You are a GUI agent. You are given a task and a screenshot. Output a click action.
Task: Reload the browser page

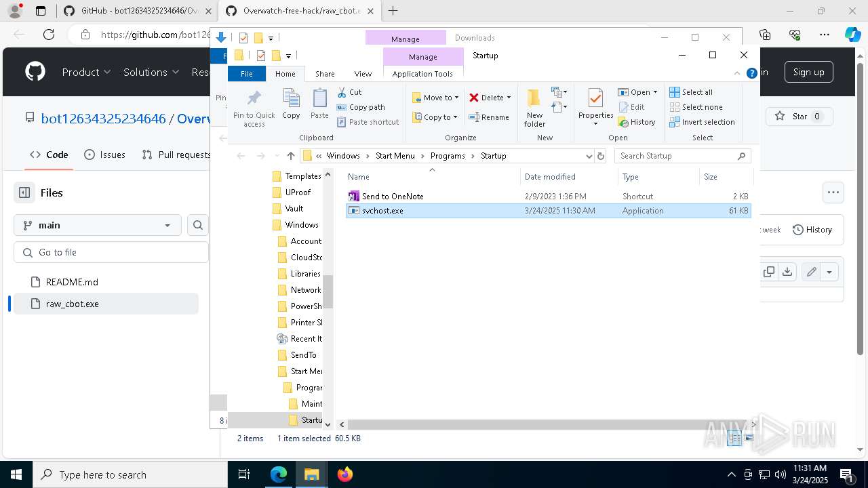(49, 35)
